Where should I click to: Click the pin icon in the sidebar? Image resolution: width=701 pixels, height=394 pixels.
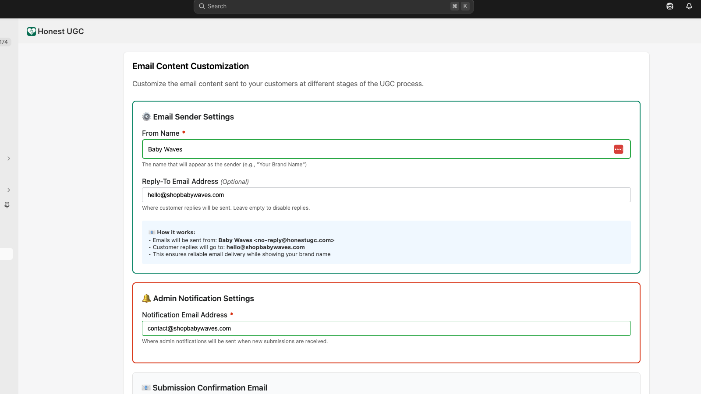(x=7, y=205)
